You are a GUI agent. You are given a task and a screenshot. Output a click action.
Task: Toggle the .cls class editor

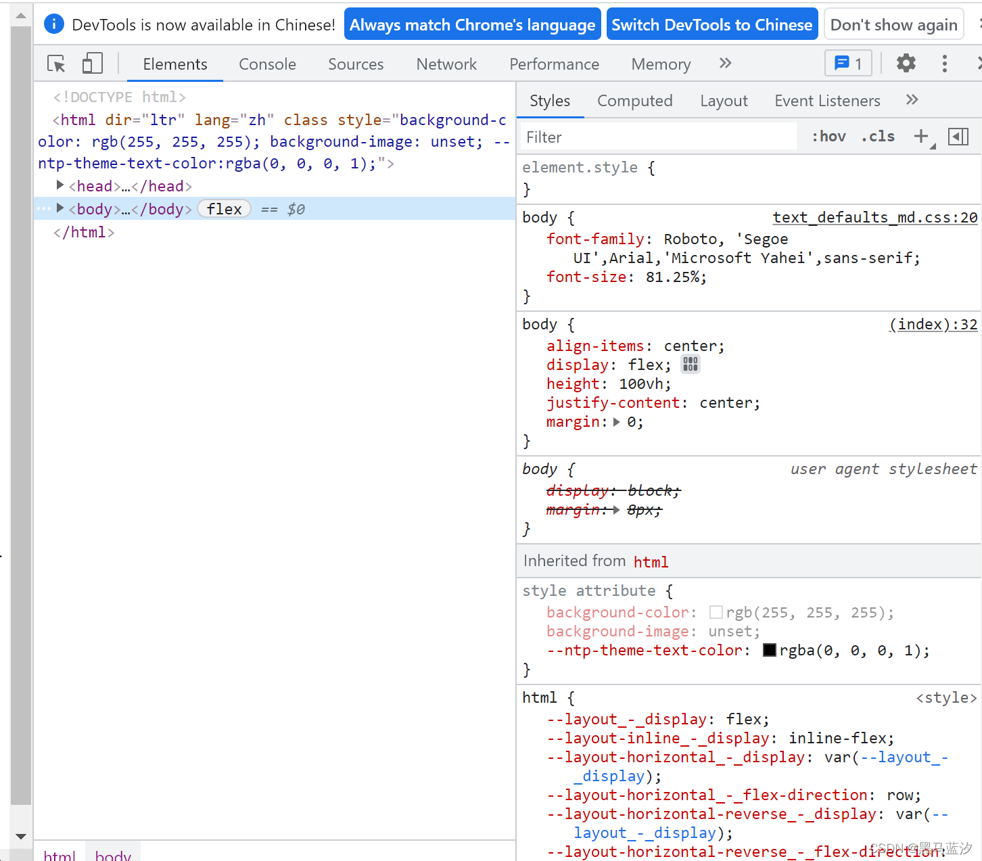pos(878,137)
